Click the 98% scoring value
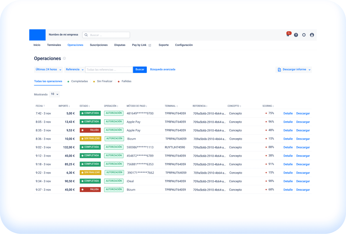Viewport: 346px width, 234px height. pos(271,181)
